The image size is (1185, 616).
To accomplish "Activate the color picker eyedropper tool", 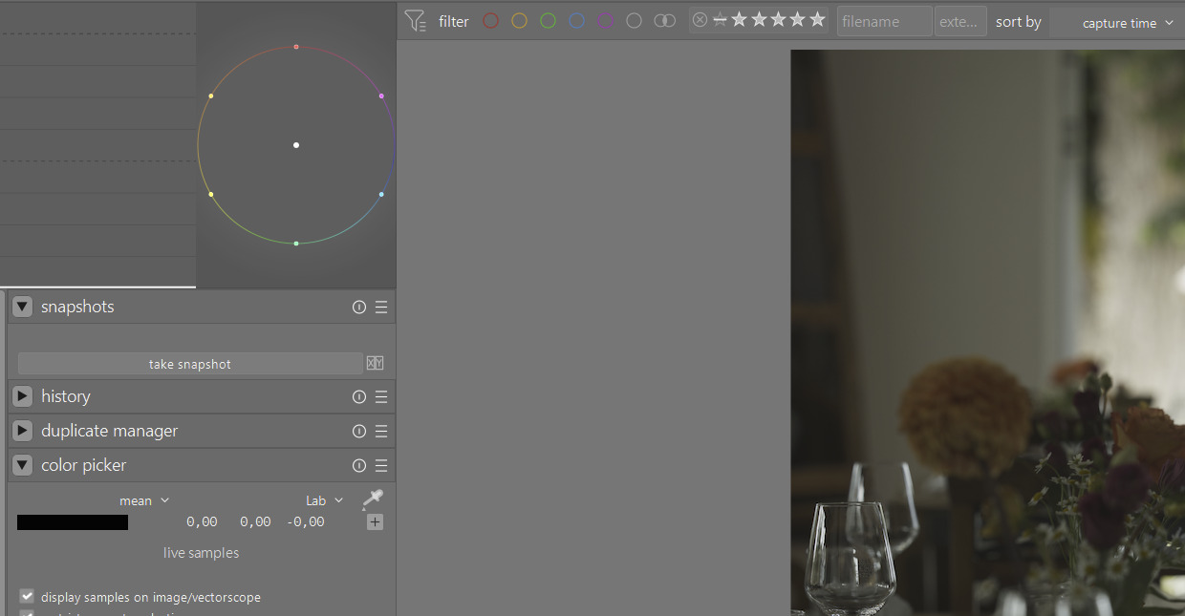I will coord(373,499).
